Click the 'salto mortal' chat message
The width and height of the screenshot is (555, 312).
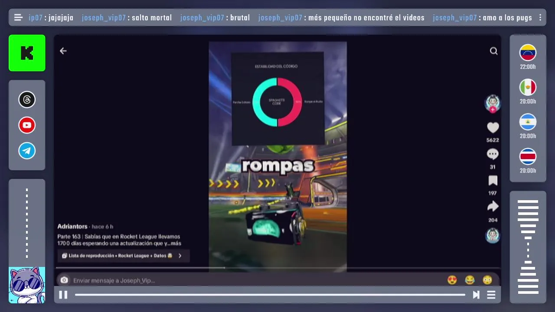click(x=152, y=18)
